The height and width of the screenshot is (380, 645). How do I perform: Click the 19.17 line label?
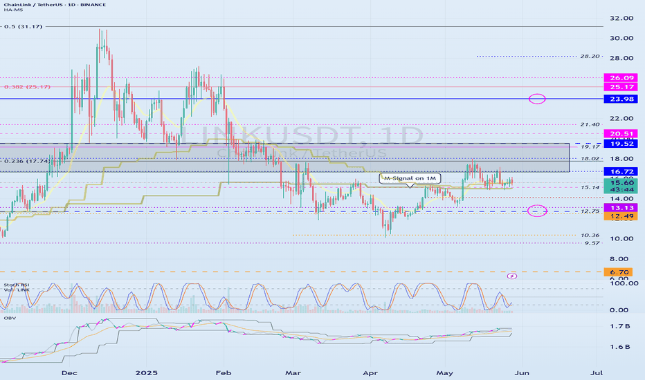click(x=590, y=146)
